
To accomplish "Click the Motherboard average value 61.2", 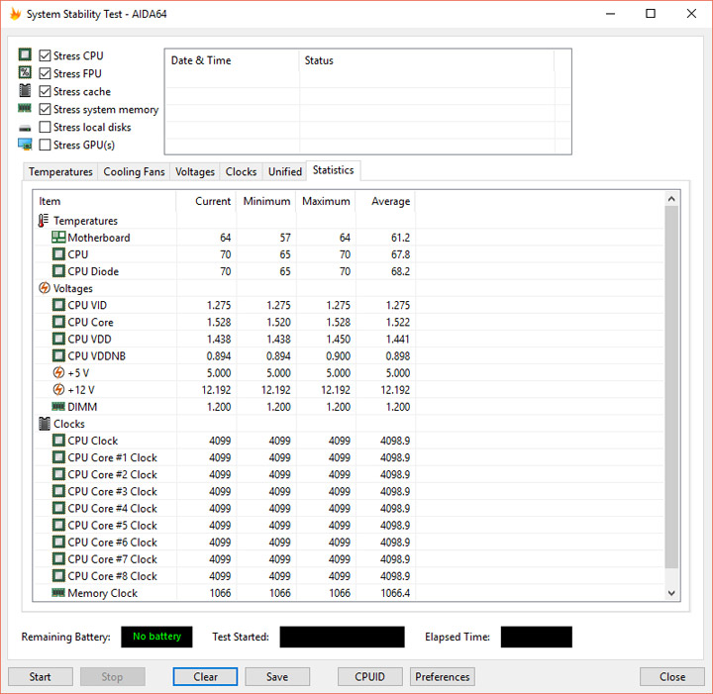I will [400, 238].
